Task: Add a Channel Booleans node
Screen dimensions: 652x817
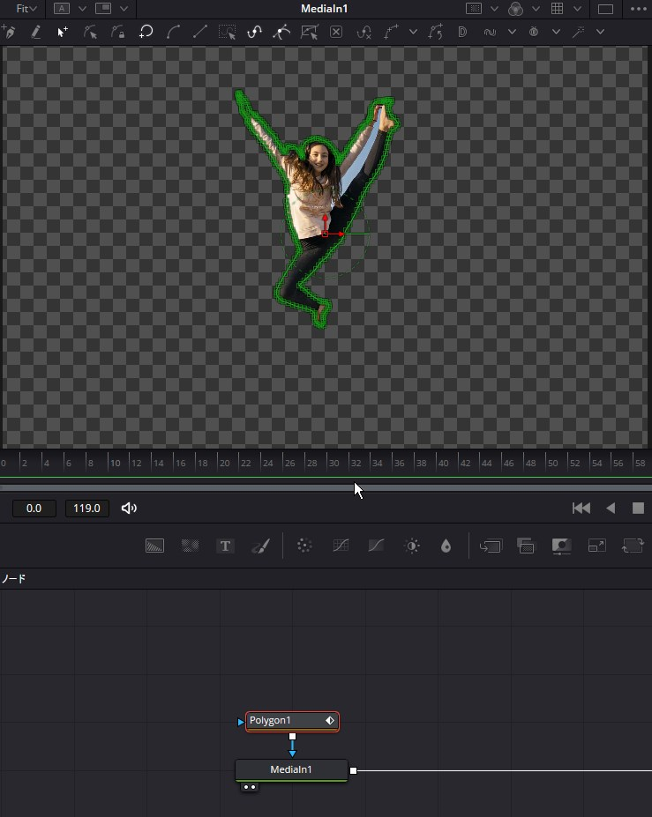Action: click(x=526, y=546)
